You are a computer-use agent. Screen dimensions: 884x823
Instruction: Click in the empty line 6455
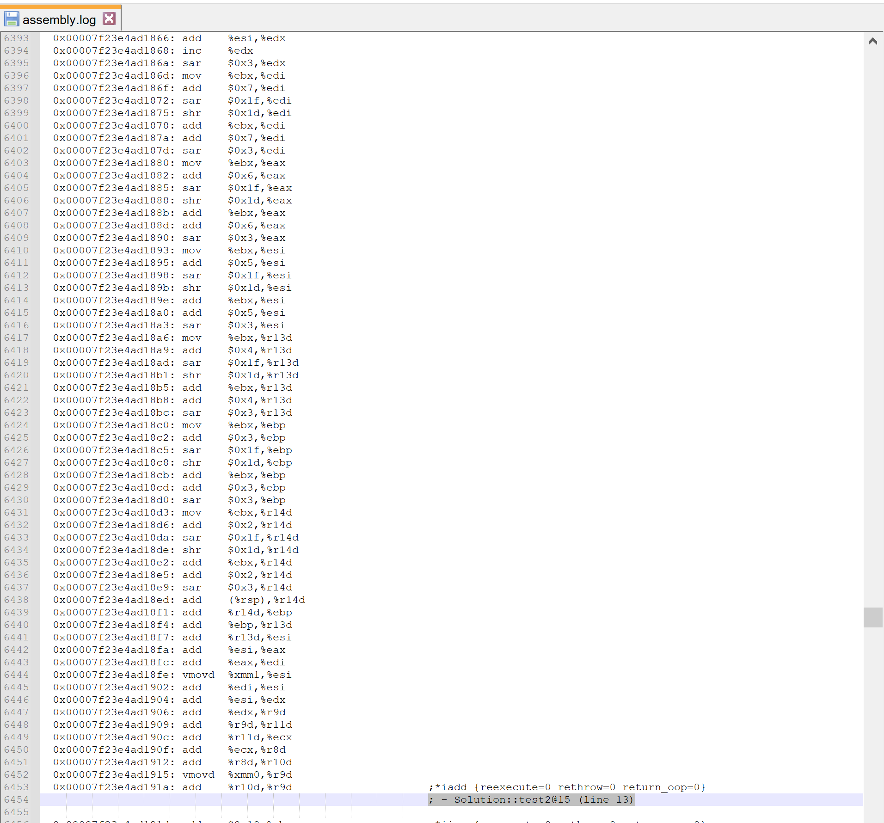tap(451, 812)
